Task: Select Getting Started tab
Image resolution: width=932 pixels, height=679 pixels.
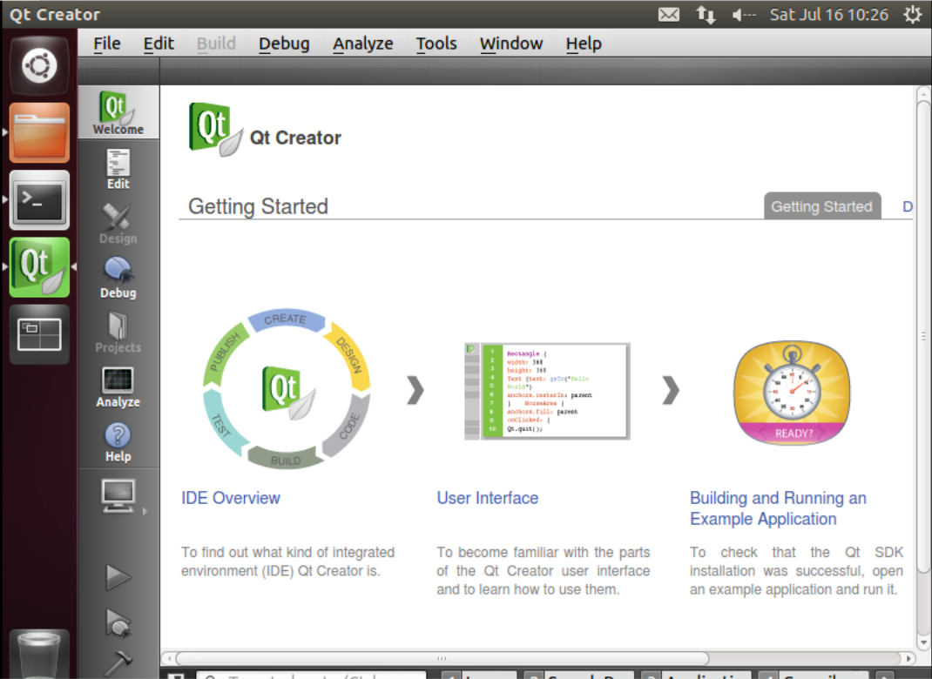Action: [x=822, y=206]
